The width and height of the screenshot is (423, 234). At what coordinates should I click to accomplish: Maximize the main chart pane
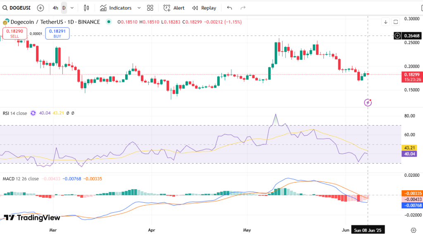point(396,22)
